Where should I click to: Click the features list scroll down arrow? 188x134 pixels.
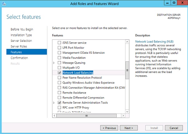(x=127, y=112)
